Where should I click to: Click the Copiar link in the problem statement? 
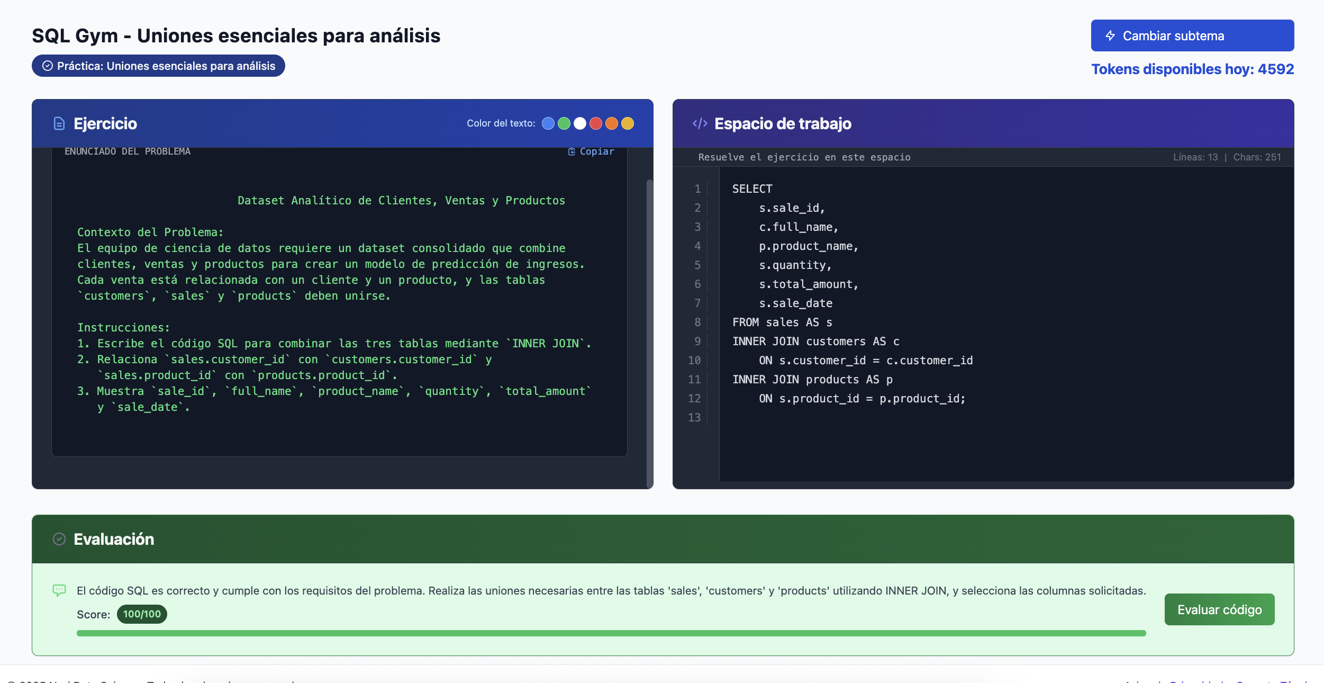596,151
